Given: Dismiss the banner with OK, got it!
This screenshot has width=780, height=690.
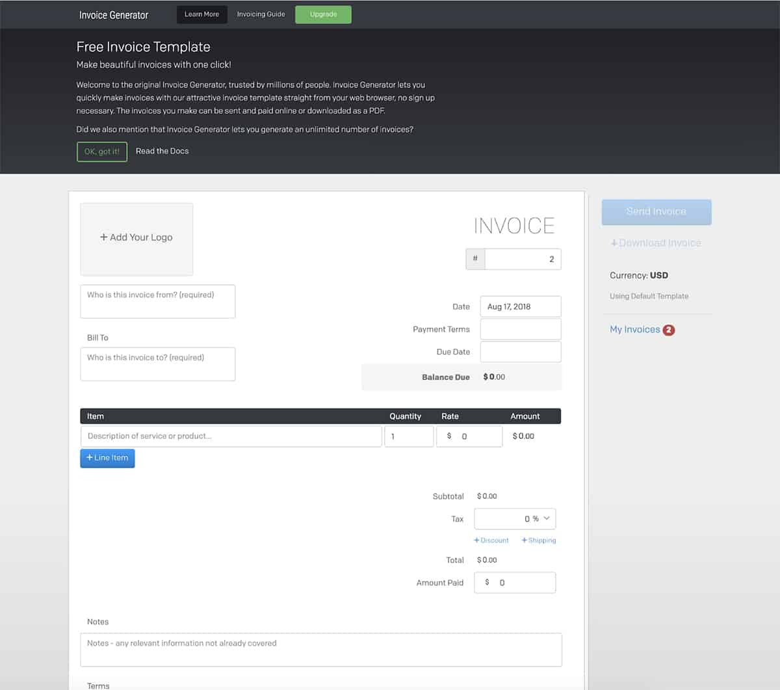Looking at the screenshot, I should pyautogui.click(x=101, y=152).
